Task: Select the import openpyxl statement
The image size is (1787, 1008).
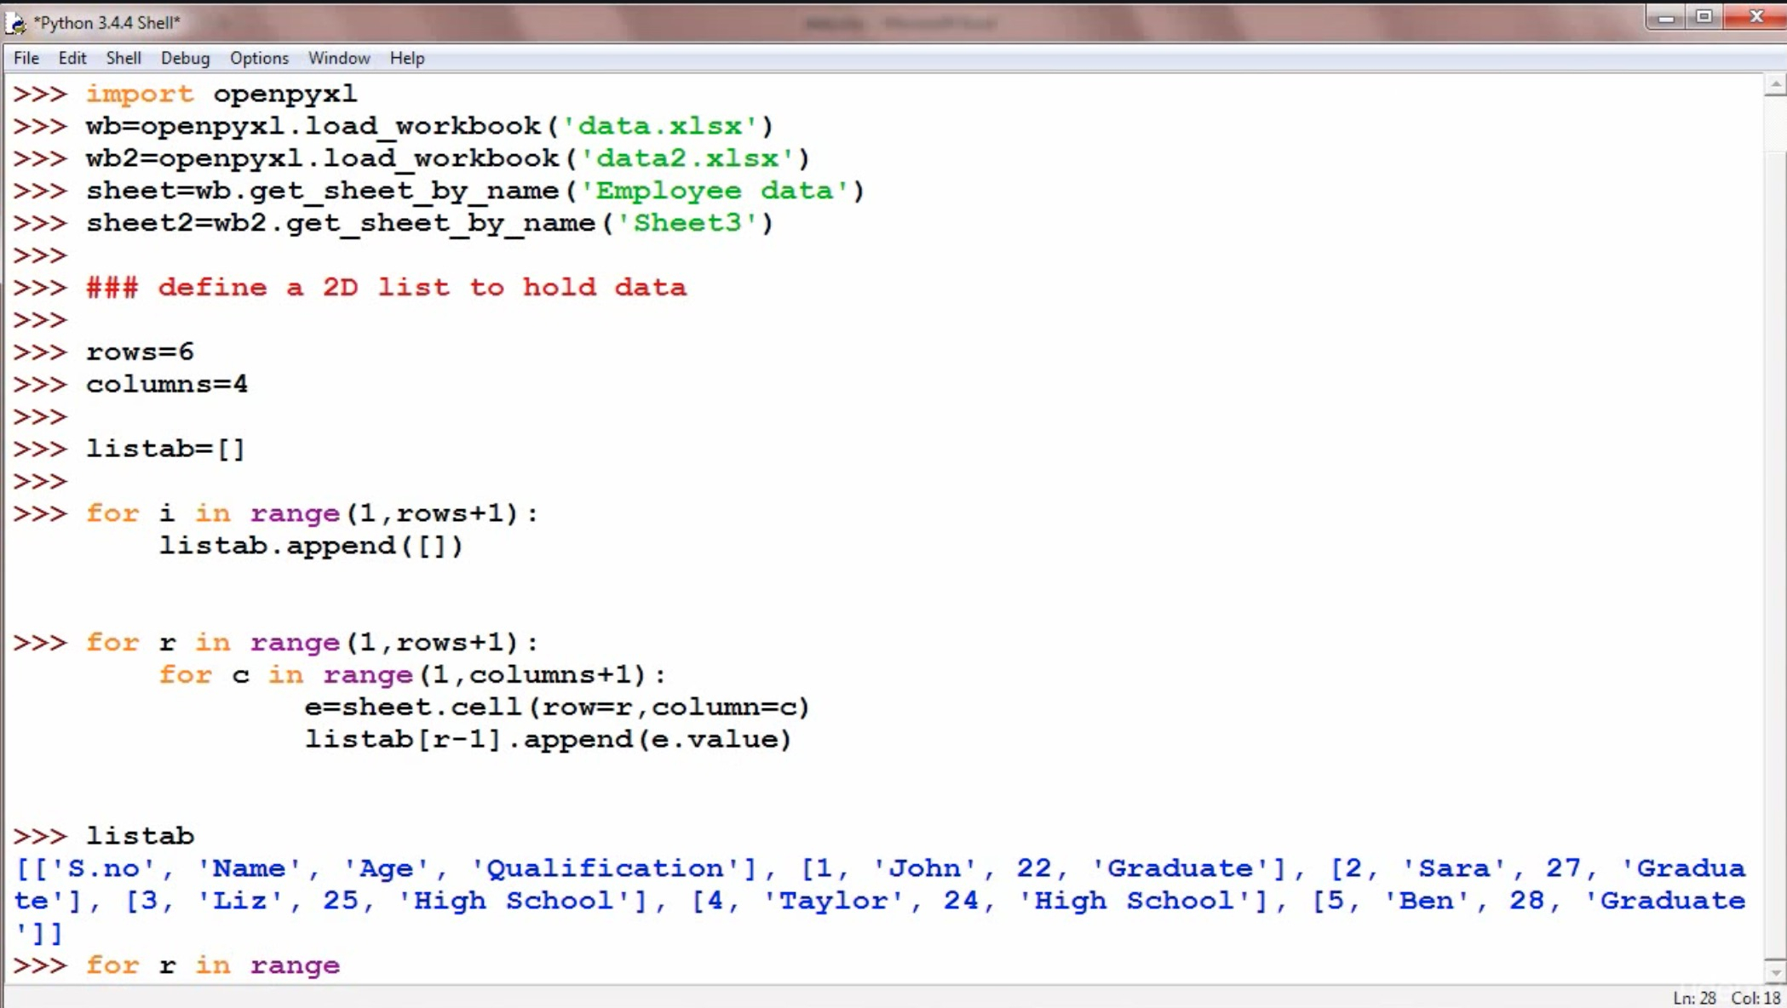Action: coord(221,93)
